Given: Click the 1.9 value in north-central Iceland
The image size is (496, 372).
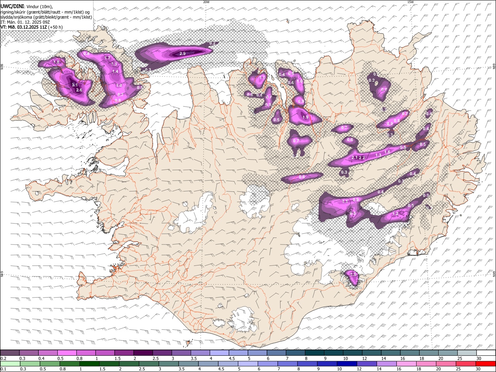Looking at the screenshot, I should (x=305, y=117).
